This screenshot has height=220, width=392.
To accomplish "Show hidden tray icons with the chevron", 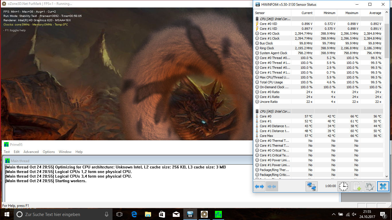I will pos(333,214).
